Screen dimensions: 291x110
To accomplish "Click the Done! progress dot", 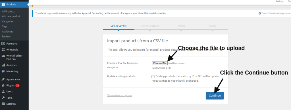I will tap(213, 30).
